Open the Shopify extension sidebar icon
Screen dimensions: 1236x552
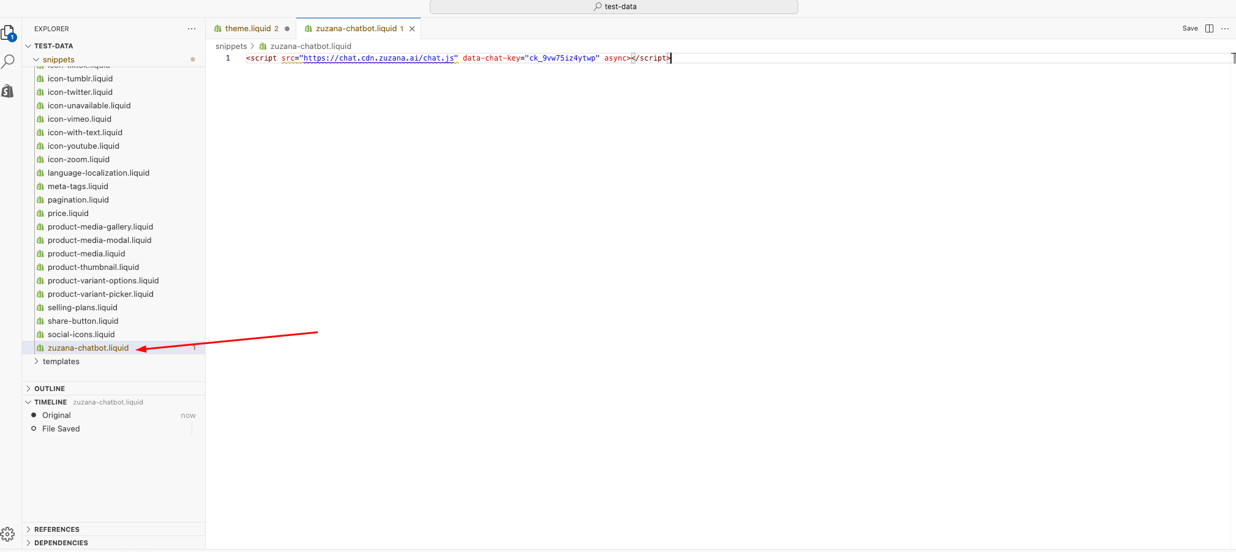tap(8, 91)
